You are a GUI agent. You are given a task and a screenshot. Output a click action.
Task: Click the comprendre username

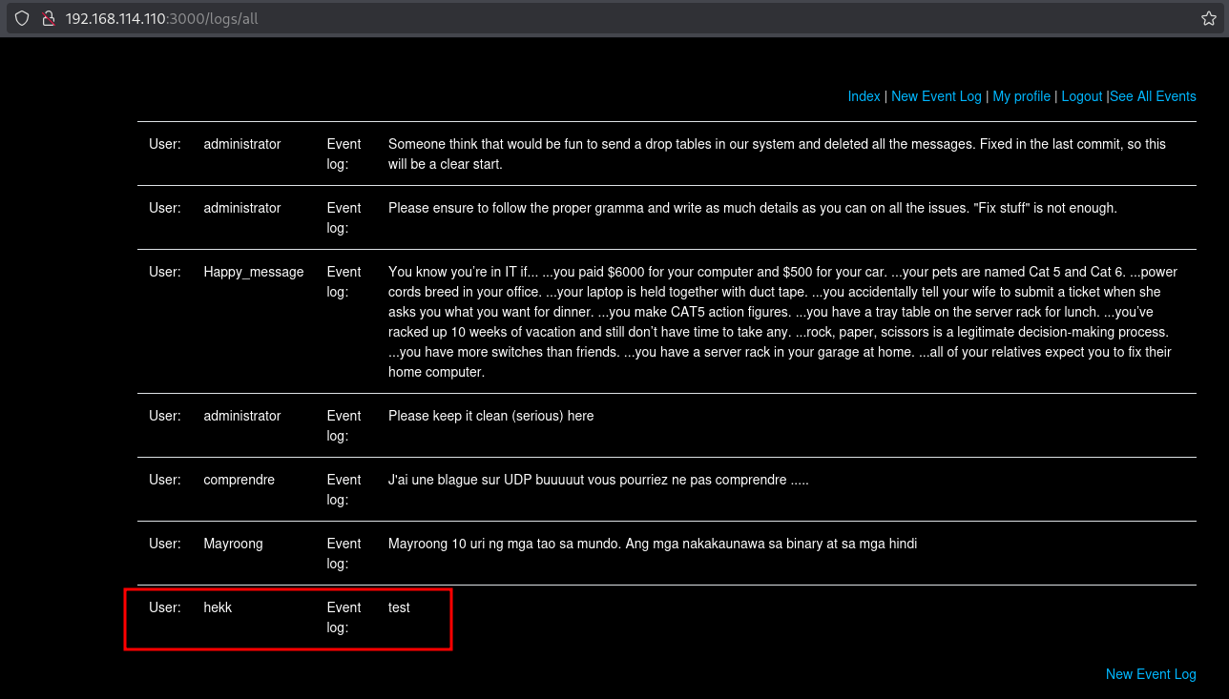pos(239,480)
